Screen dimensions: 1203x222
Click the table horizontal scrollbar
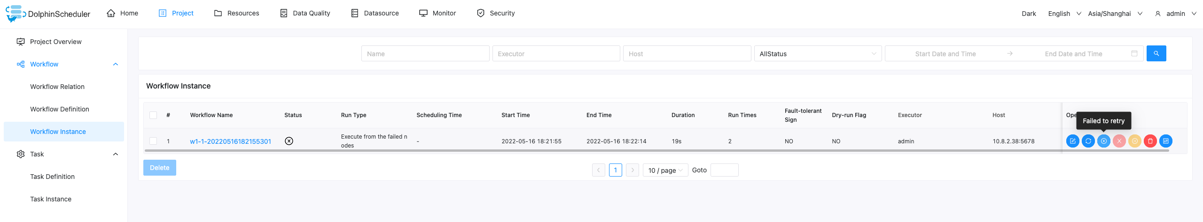pyautogui.click(x=656, y=151)
